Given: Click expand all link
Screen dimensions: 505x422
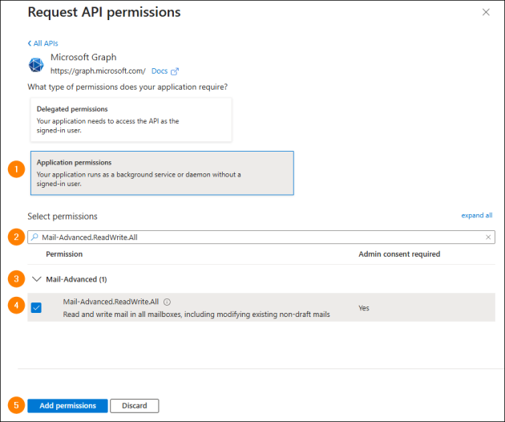Looking at the screenshot, I should tap(477, 215).
